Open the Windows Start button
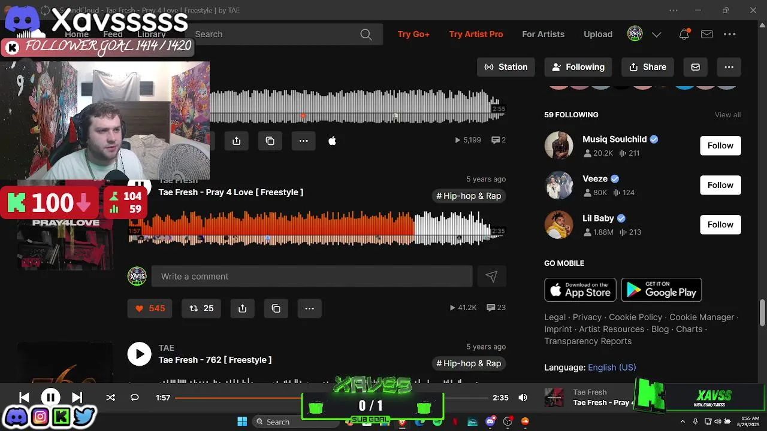The width and height of the screenshot is (767, 431). pos(242,421)
